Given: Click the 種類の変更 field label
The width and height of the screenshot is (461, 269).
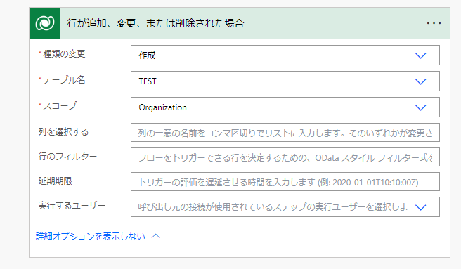Looking at the screenshot, I should pos(64,54).
